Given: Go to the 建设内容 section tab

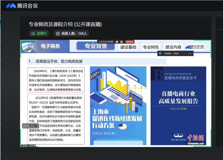Looking at the screenshot, I should pos(174,47).
